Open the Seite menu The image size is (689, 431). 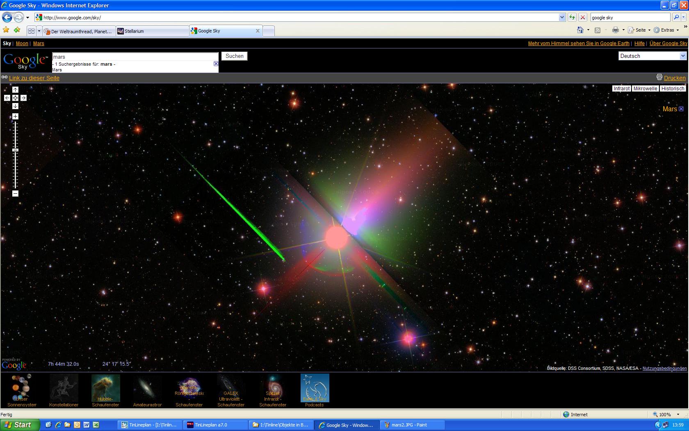tap(639, 30)
